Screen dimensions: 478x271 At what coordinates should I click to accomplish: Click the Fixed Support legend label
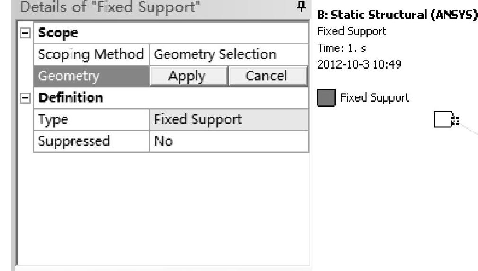click(x=374, y=98)
